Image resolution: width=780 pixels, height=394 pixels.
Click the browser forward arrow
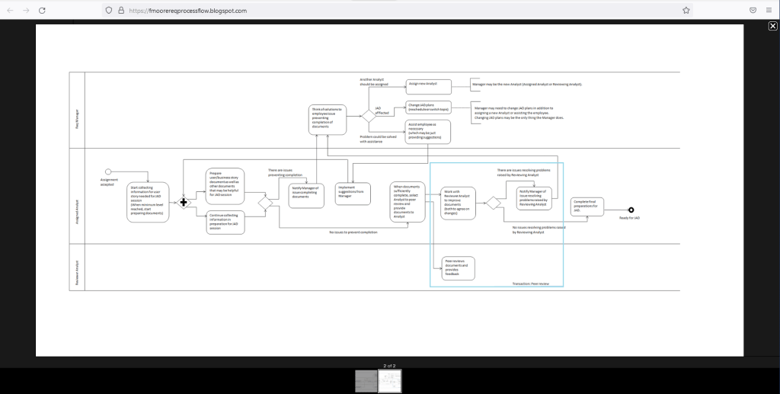click(26, 10)
